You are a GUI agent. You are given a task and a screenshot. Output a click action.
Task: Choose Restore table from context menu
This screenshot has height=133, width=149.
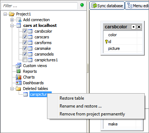[96, 98]
